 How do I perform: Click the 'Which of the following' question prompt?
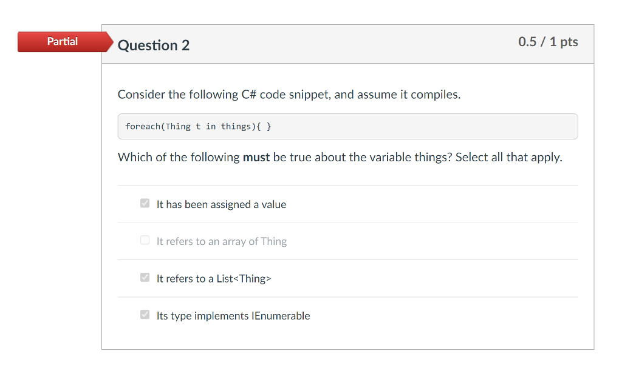[x=179, y=157]
